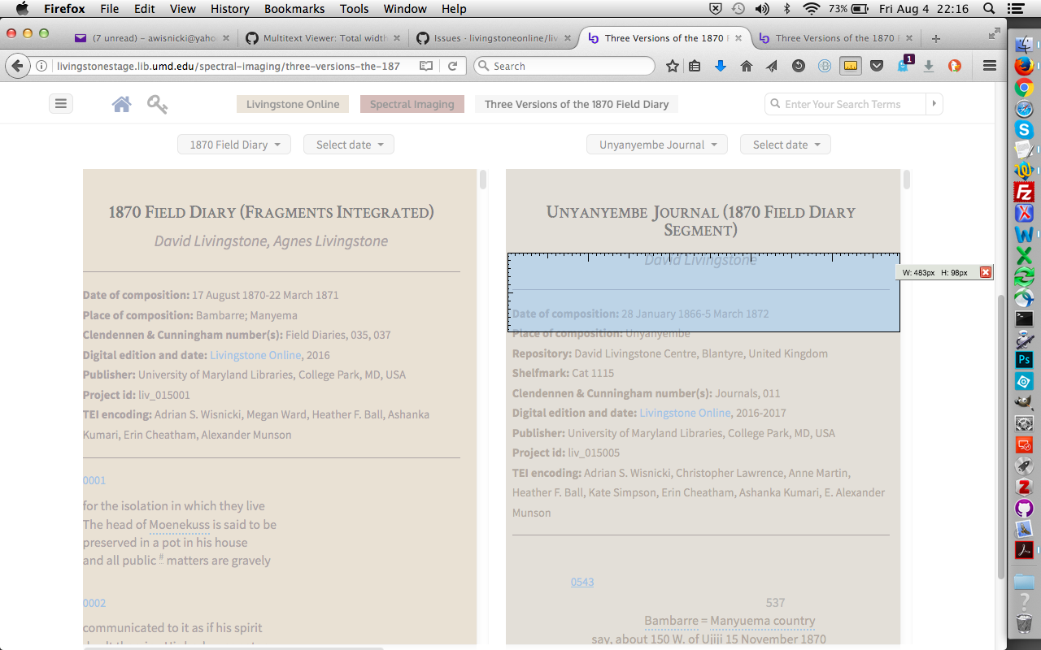Viewport: 1041px width, 650px height.
Task: Click the Spectral Imaging breadcrumb
Action: coord(412,104)
